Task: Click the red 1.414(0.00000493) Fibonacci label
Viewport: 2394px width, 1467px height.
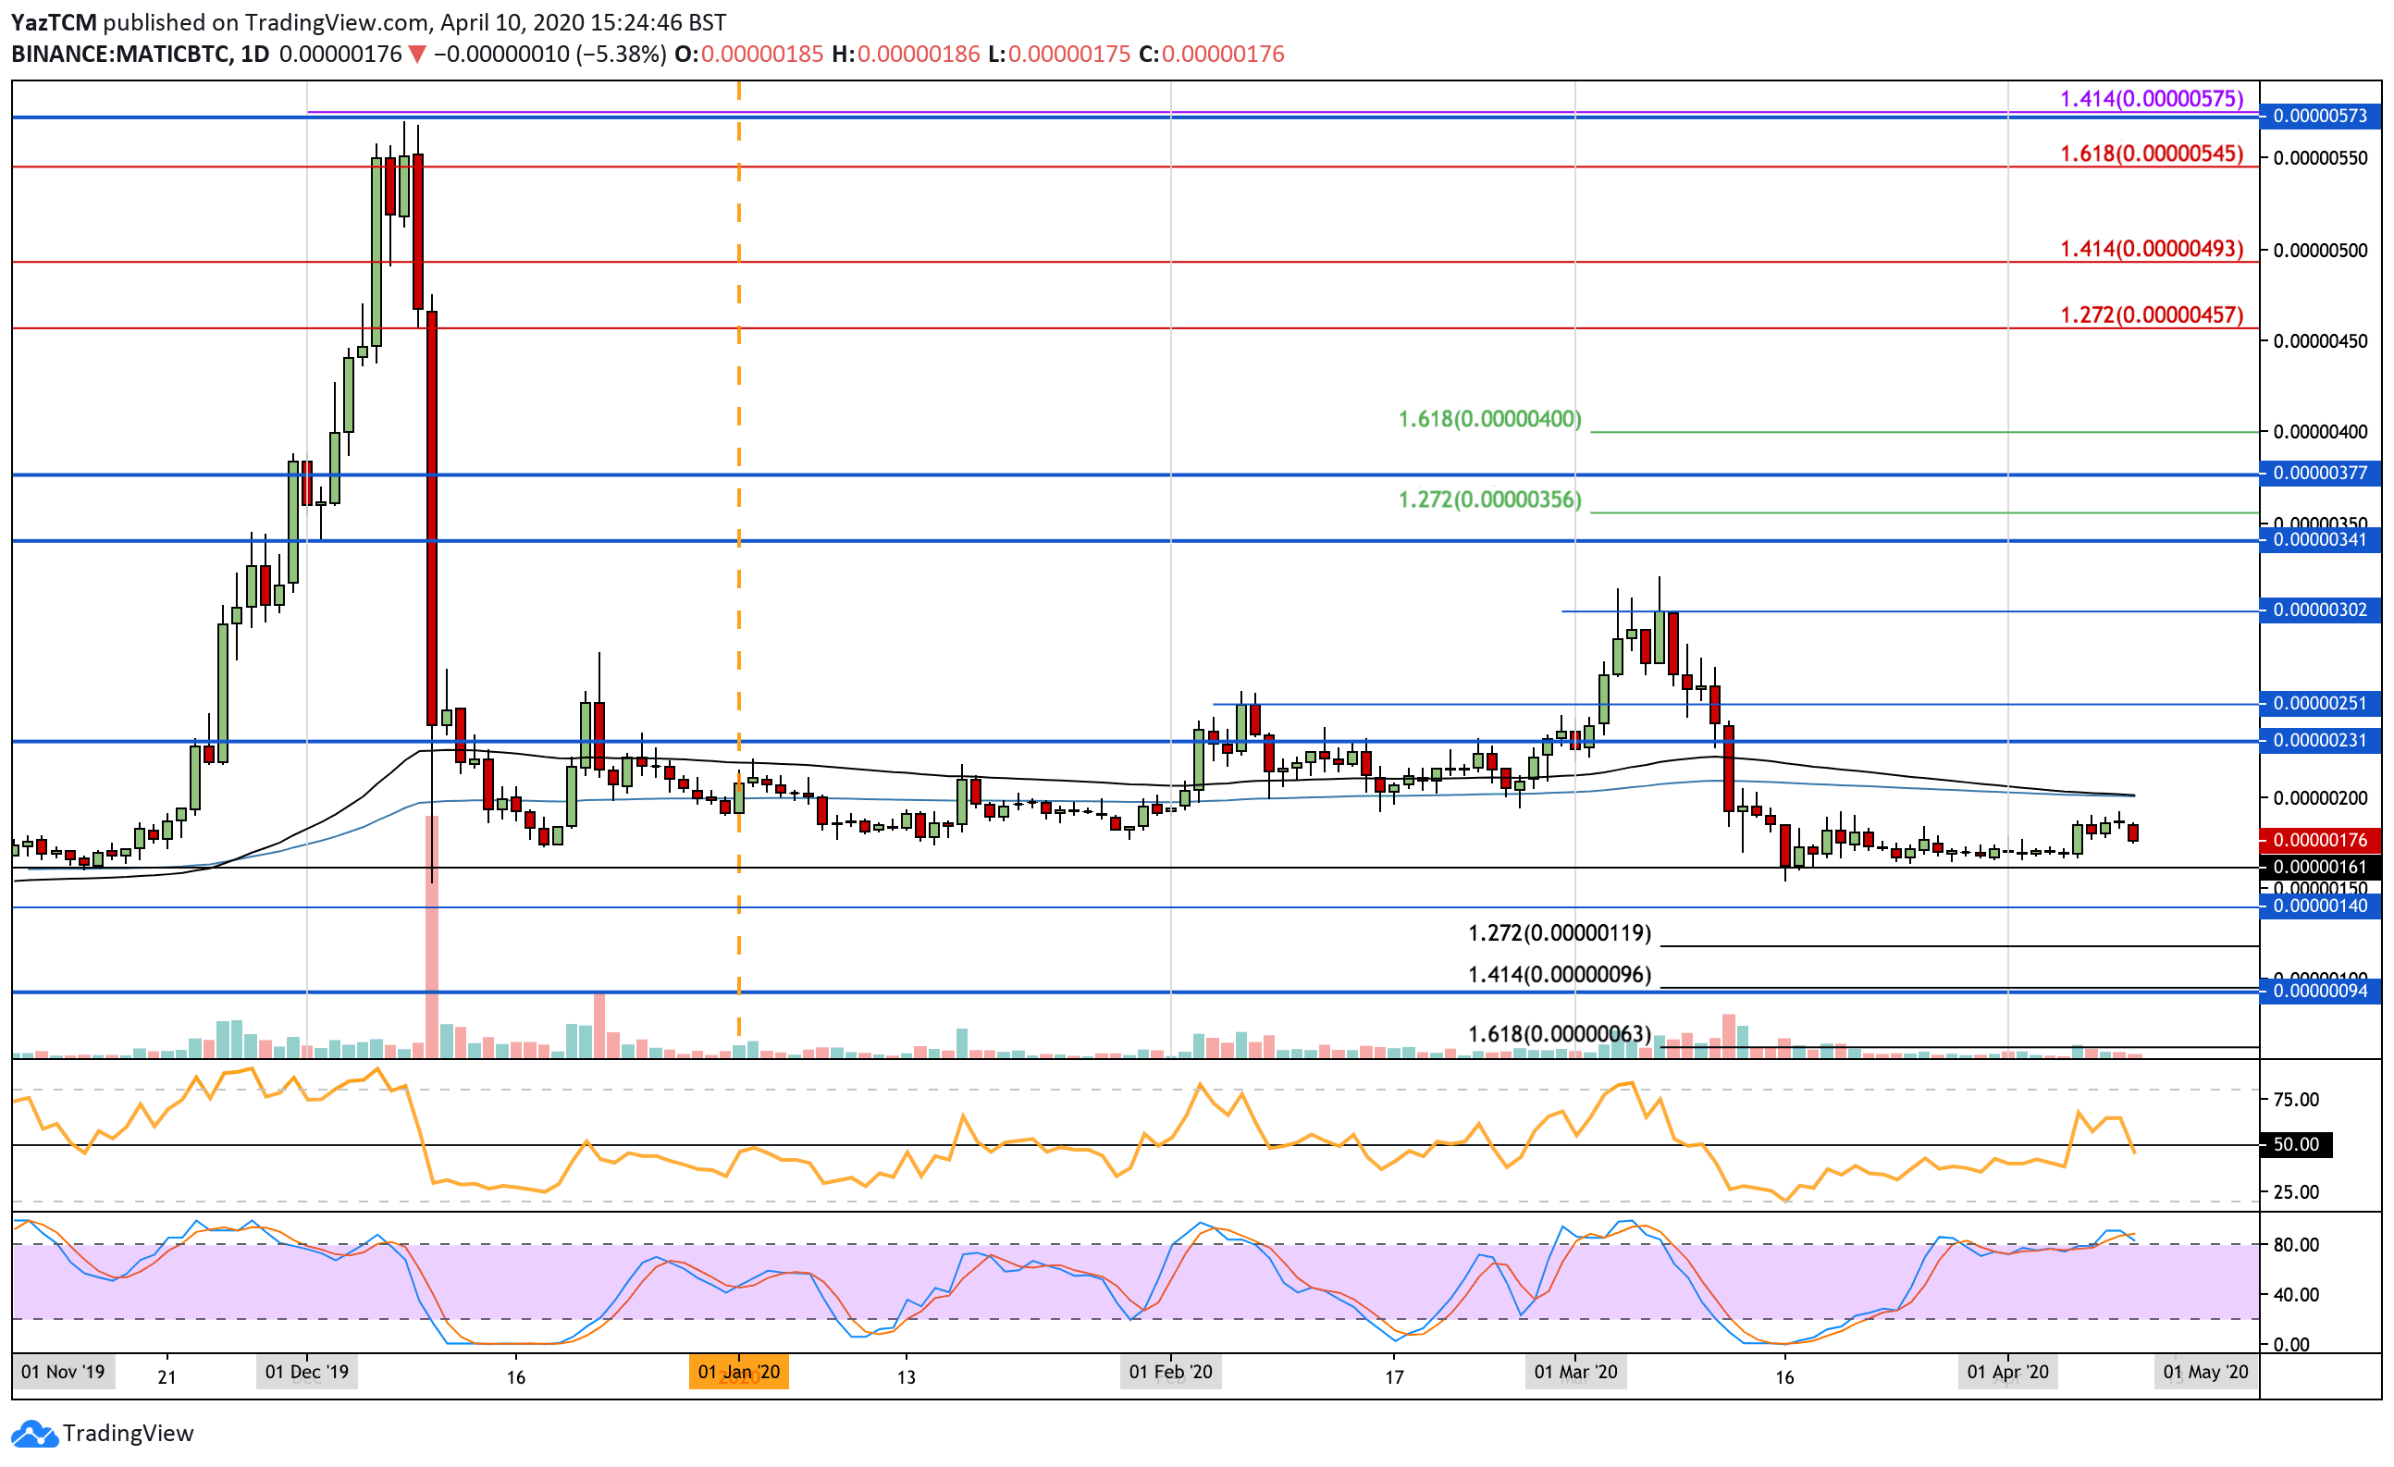Action: 2151,249
